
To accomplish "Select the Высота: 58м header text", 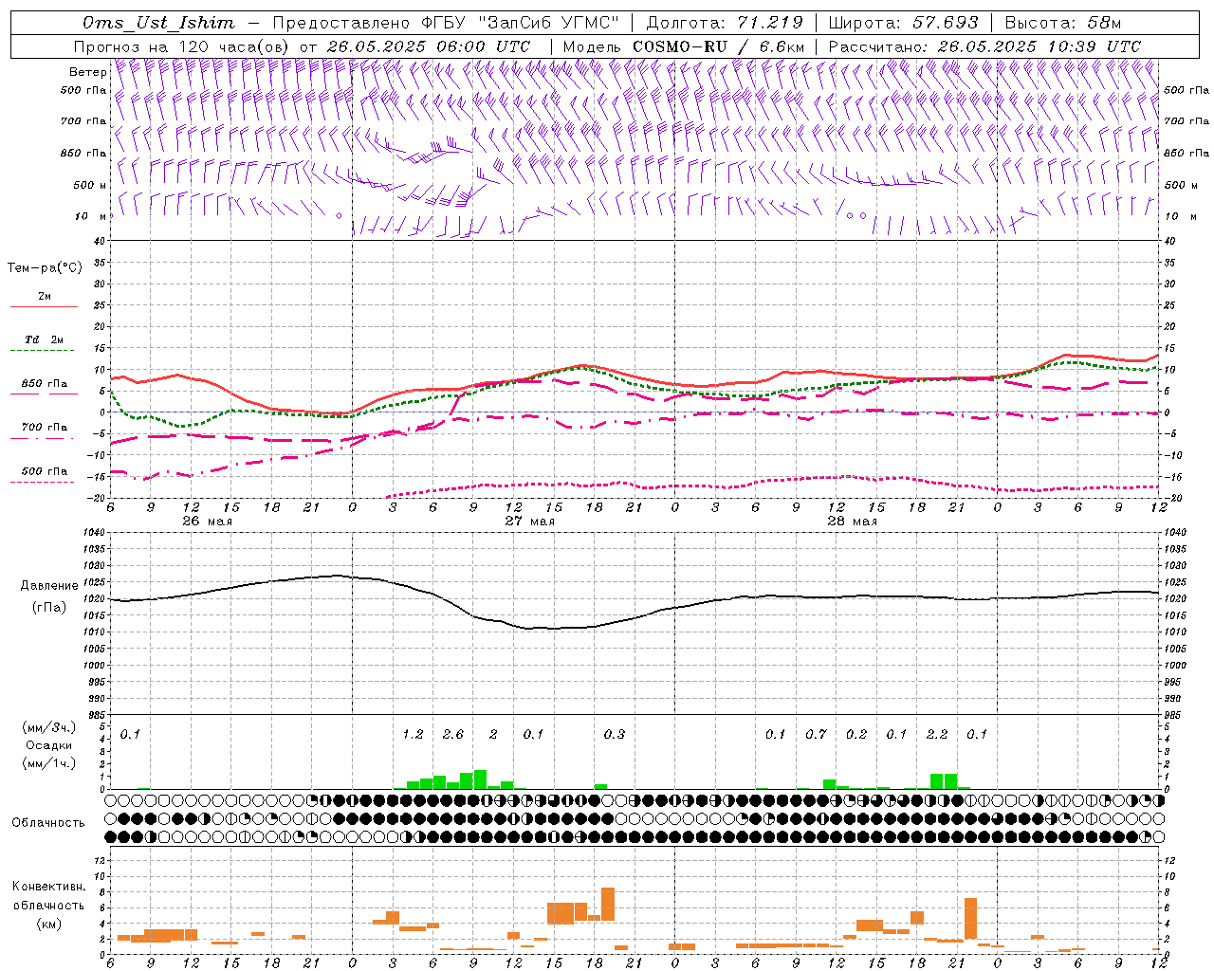I will click(x=1063, y=23).
